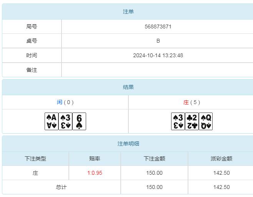This screenshot has width=253, height=197.
Task: Click the empty 备注 remarks field
Action: click(x=158, y=70)
